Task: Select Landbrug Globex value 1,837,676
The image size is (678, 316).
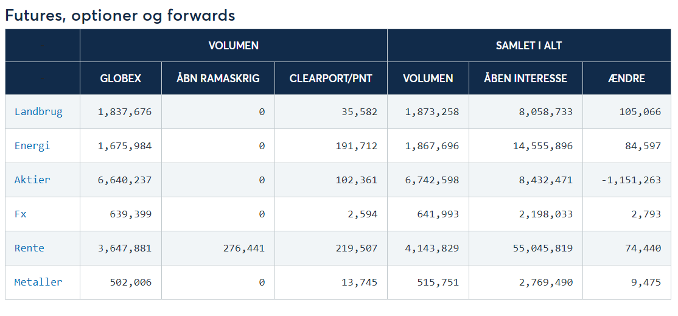Action: (x=125, y=112)
